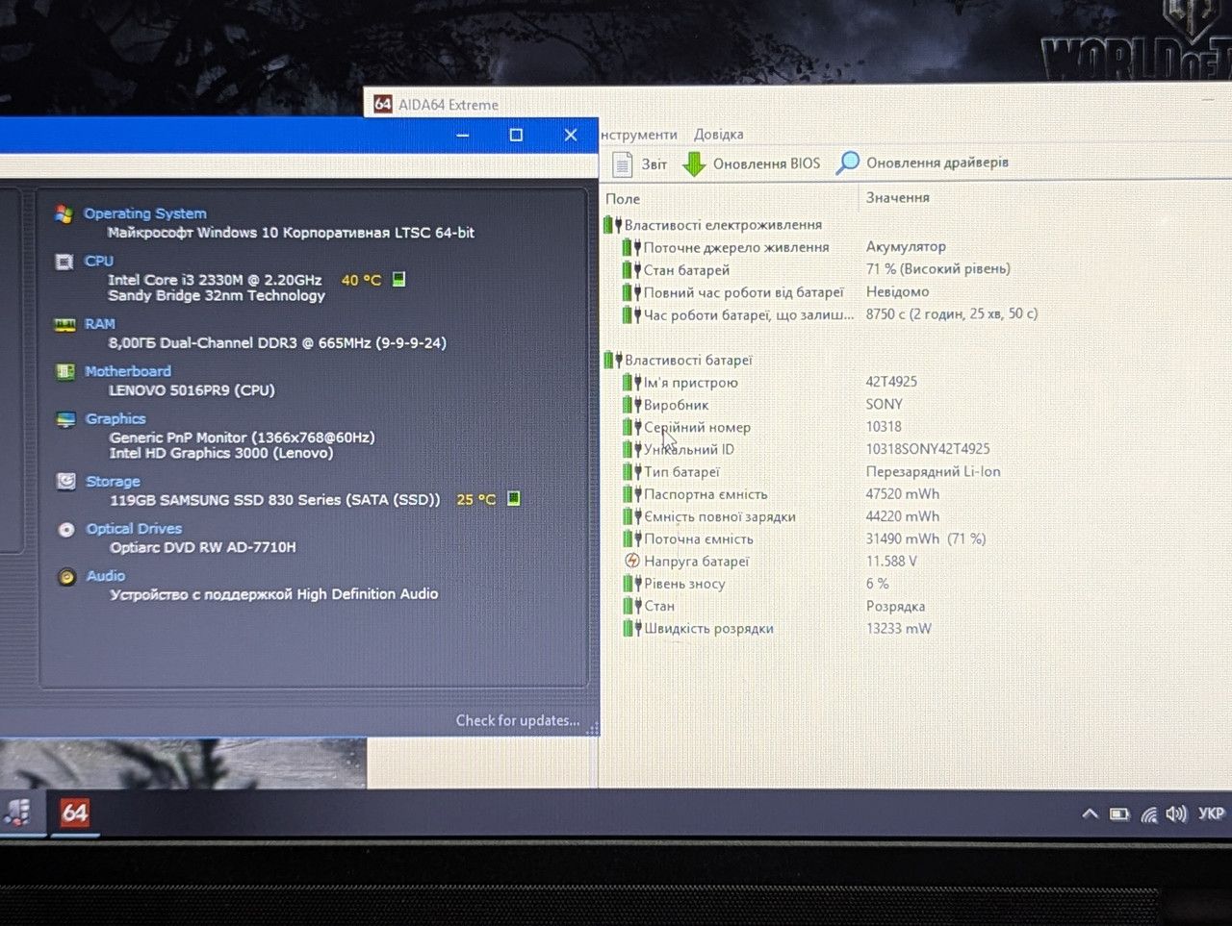Image resolution: width=1232 pixels, height=926 pixels.
Task: Click the Звіт toolbar button
Action: (641, 164)
